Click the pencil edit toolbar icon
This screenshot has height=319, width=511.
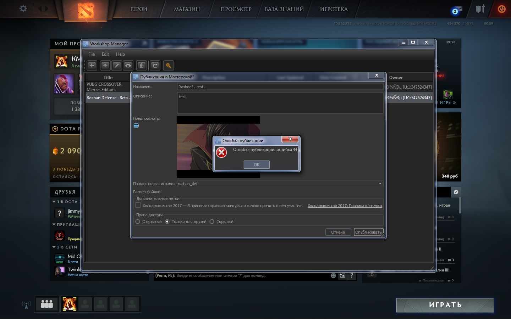pyautogui.click(x=117, y=66)
